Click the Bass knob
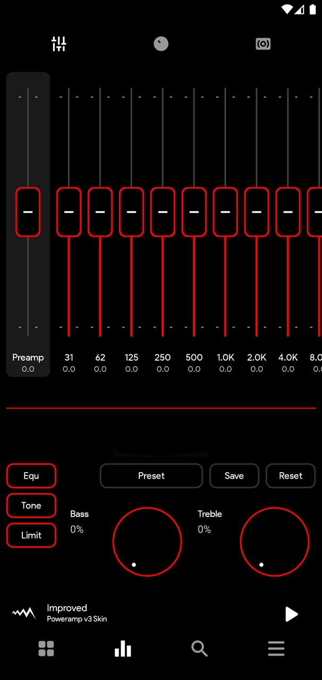 [x=147, y=541]
